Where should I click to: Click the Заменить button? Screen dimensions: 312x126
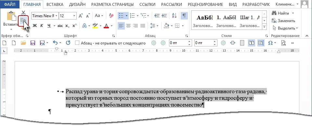click(x=283, y=21)
